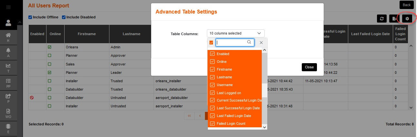Click the disabled icon on the aeroport_databuilder row
417x137 pixels.
pos(32,98)
